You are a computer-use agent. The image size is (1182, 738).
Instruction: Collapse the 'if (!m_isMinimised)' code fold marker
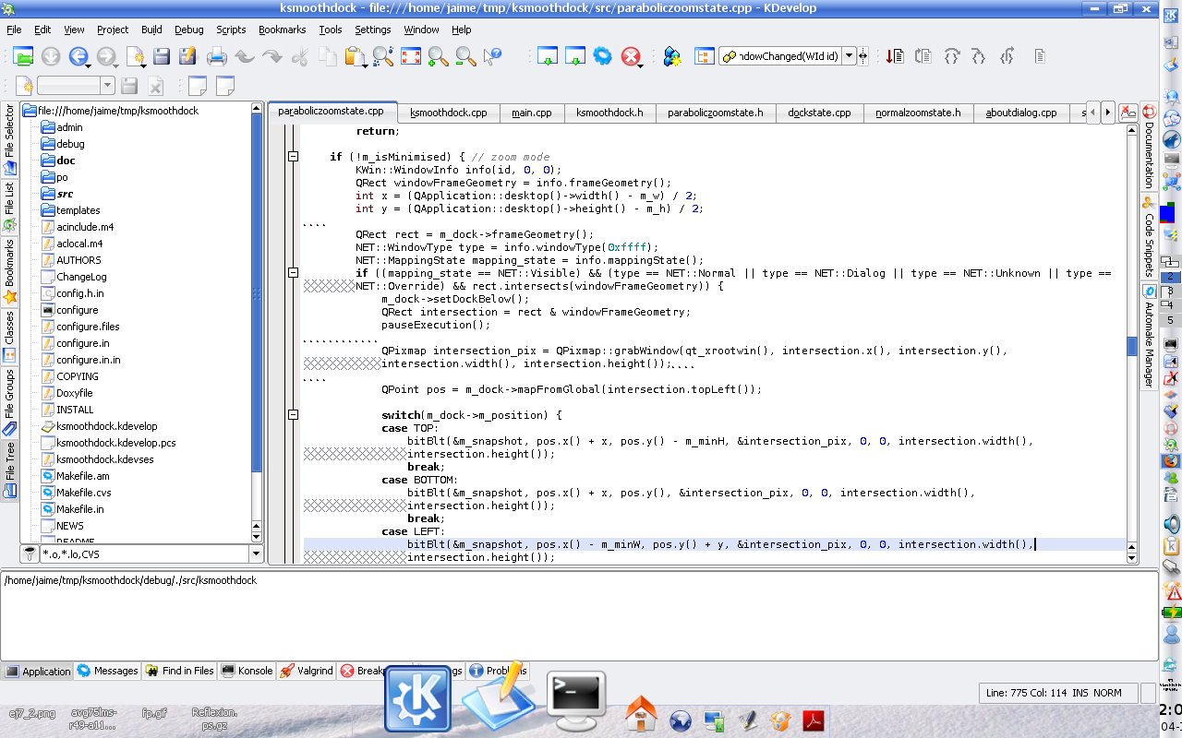(293, 157)
